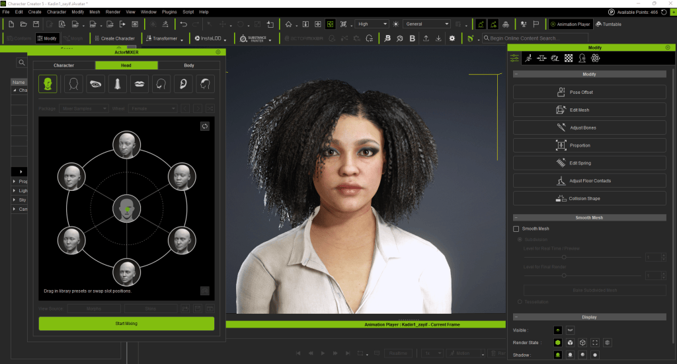Select the top head slot in mixer wheel

coord(126,145)
